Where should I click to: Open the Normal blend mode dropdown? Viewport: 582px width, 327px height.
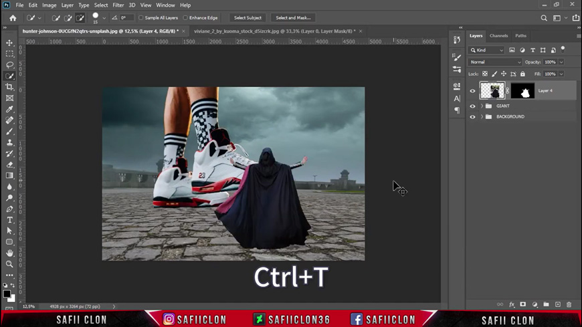tap(495, 62)
